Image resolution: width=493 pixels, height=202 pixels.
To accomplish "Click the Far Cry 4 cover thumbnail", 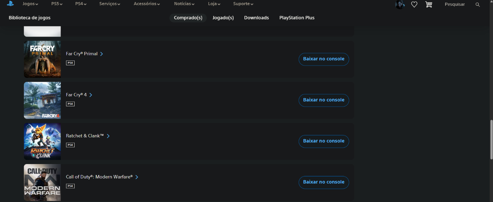I will 42,100.
